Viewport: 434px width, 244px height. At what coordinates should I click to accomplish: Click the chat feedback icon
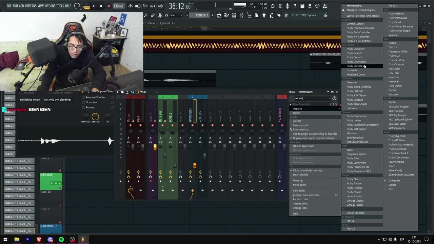(x=317, y=6)
